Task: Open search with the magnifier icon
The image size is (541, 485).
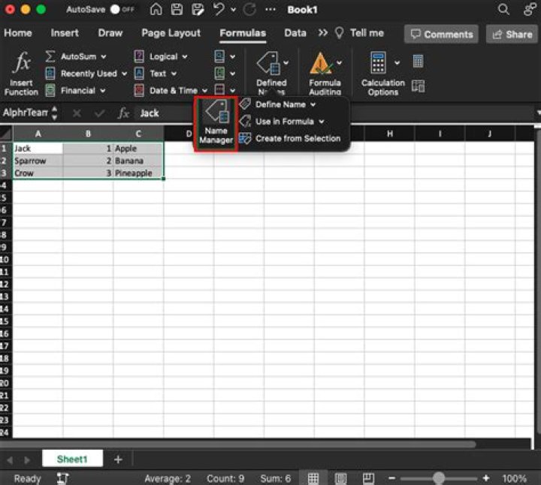Action: (503, 10)
